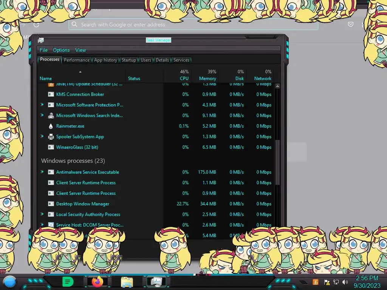Click the Microsoft Windows Search Indexer icon

(x=51, y=116)
